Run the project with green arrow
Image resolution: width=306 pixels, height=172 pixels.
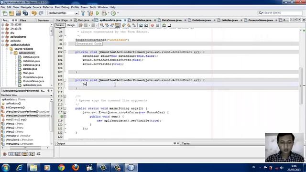[x=98, y=13]
